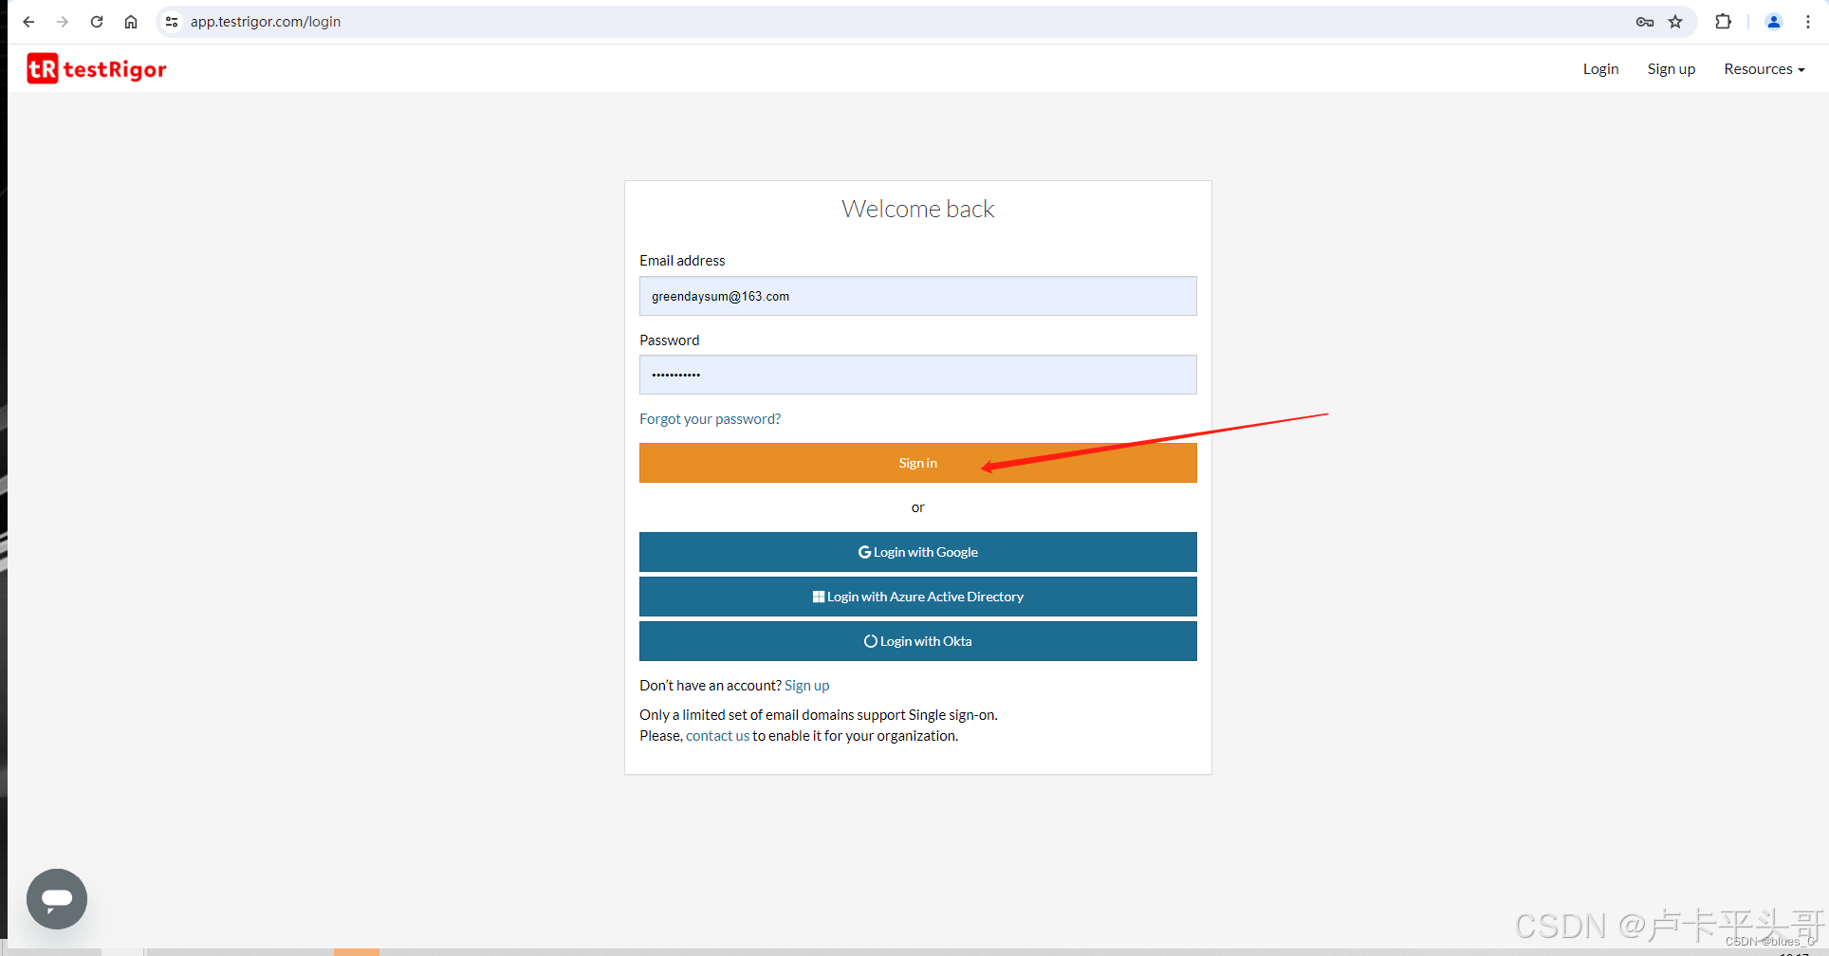Viewport: 1829px width, 956px height.
Task: Open the chat support bubble
Action: pos(57,899)
